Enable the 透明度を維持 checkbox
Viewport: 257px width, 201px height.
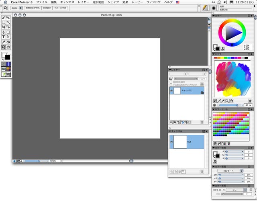[171, 81]
